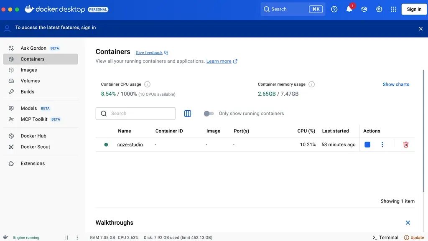The width and height of the screenshot is (428, 241).
Task: Click Show charts
Action: click(396, 84)
